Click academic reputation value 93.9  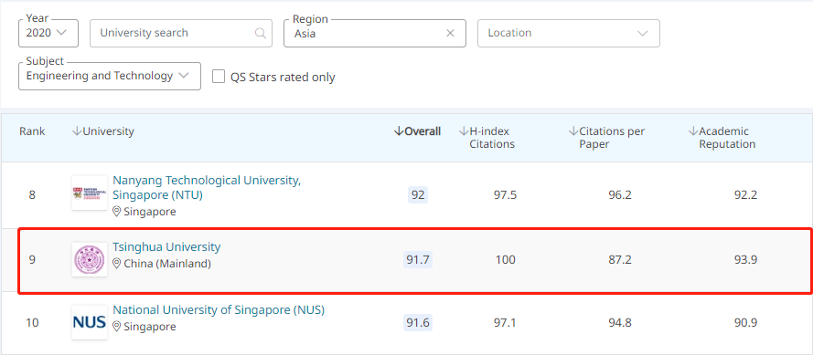click(x=745, y=259)
